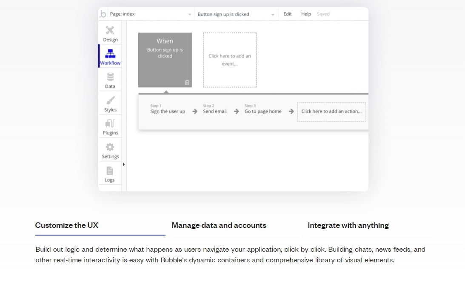This screenshot has width=465, height=281.
Task: Click here to add an event
Action: tap(230, 60)
